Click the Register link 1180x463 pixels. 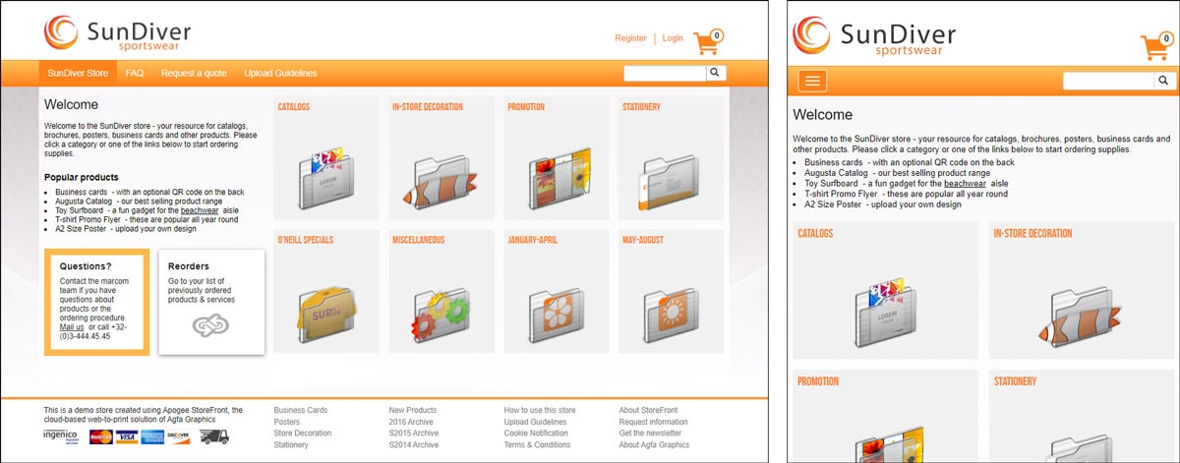coord(630,38)
